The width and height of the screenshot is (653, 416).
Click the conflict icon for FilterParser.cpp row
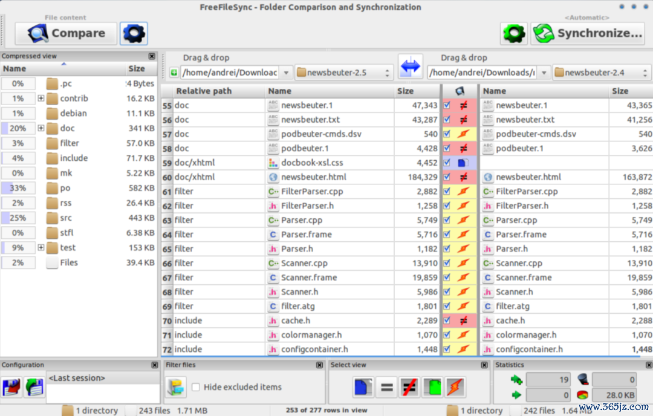coord(464,192)
